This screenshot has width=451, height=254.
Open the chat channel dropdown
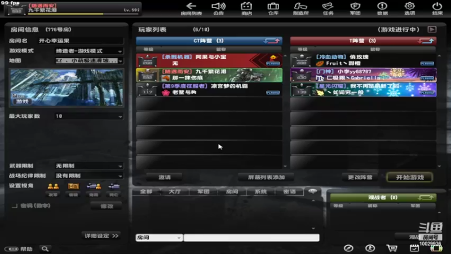point(159,238)
